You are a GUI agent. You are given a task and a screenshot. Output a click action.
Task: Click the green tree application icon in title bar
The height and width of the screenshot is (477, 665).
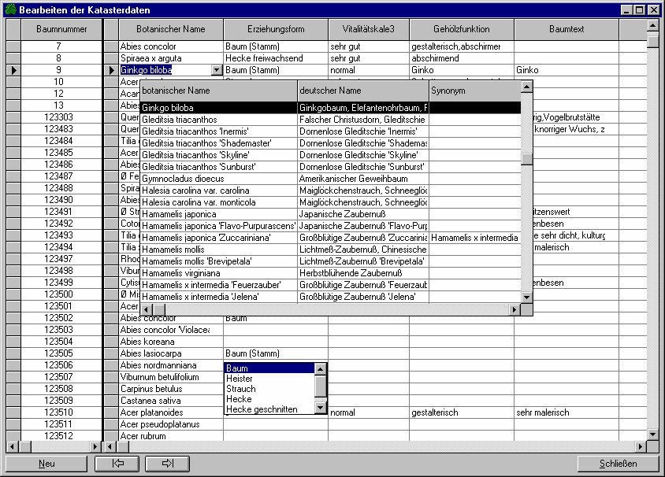tap(10, 9)
